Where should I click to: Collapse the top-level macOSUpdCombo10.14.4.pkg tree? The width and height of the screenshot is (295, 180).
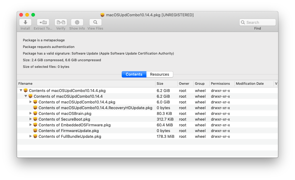click(x=21, y=90)
